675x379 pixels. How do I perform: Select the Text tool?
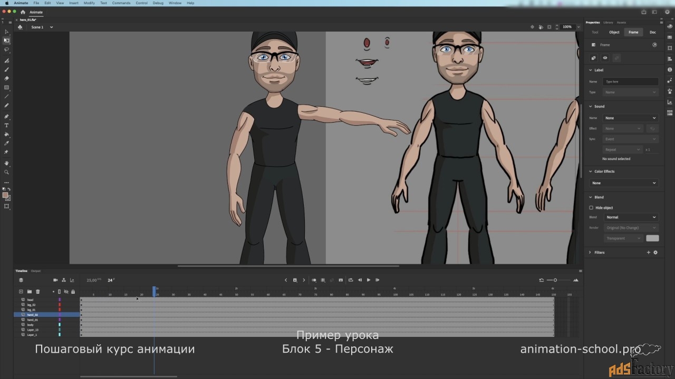(x=7, y=125)
